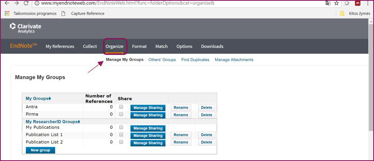This screenshot has width=374, height=161.
Task: Tick the Share checkbox for Antra
Action: coord(121,107)
